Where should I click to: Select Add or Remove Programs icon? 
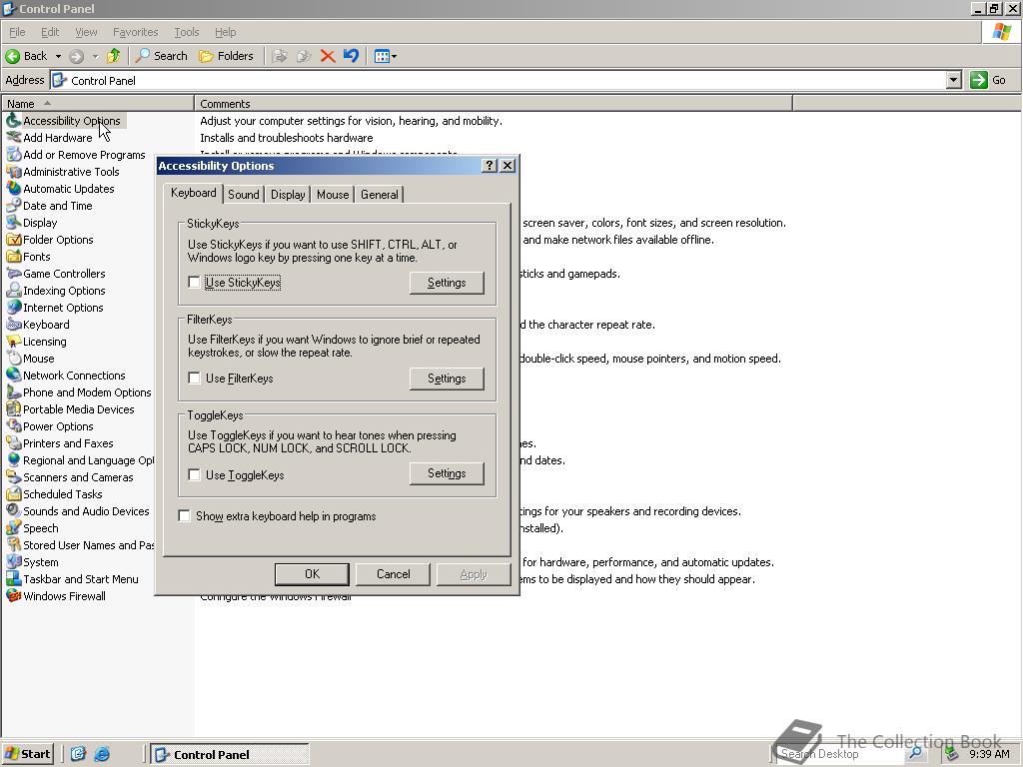click(13, 155)
